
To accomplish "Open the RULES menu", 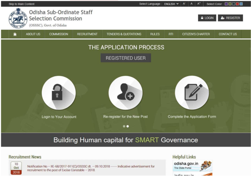I will coord(155,34).
